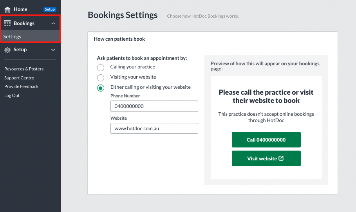
Task: Open the Support Centre link
Action: pos(19,78)
